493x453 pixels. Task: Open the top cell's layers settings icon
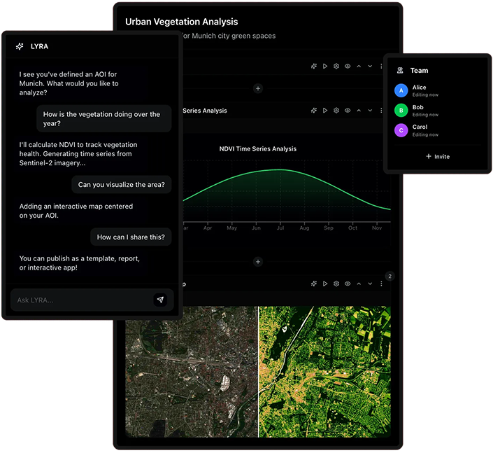pos(336,67)
